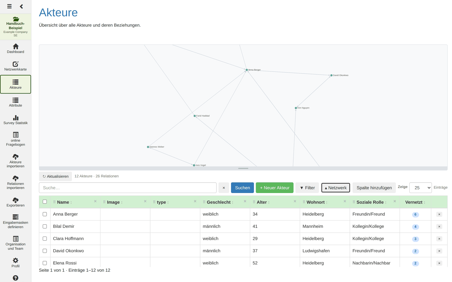Remove the Image column
Screen dimensions: 452x282
145,201
